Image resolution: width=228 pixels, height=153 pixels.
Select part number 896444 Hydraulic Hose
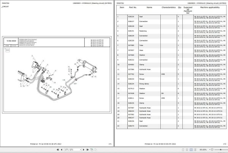131,111
